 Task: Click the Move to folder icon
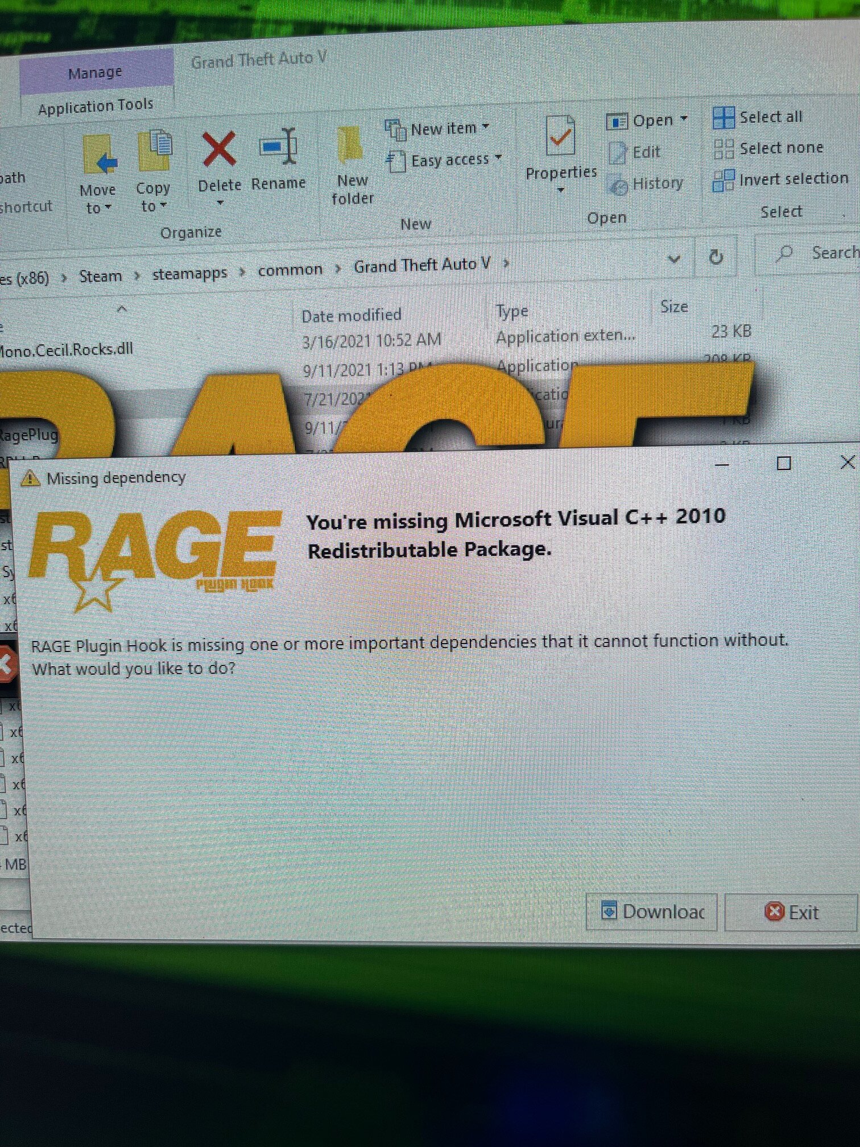(100, 154)
